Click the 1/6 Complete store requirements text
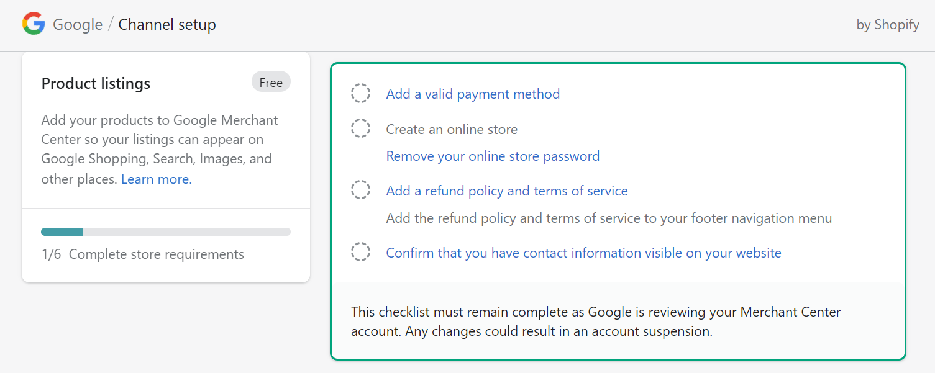 [x=143, y=254]
